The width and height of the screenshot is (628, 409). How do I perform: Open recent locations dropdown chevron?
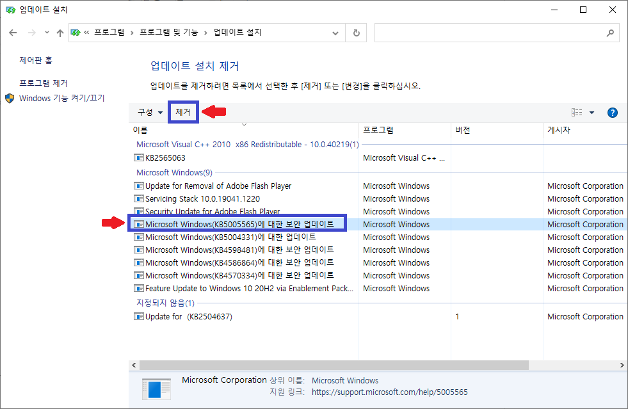tap(47, 33)
